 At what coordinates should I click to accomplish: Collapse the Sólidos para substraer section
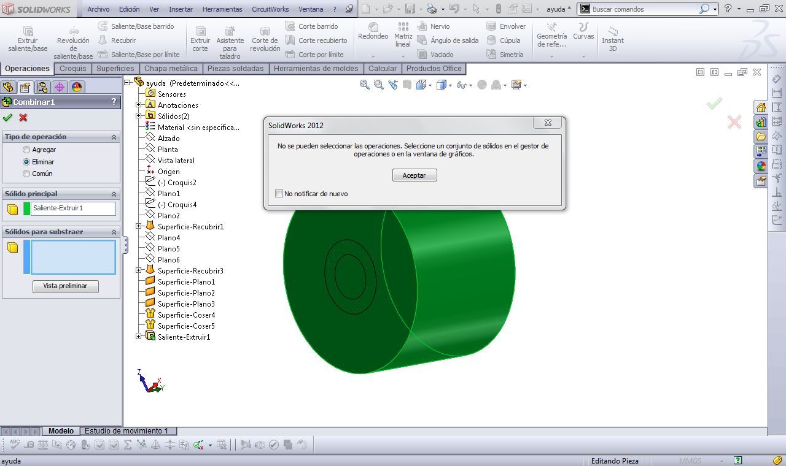[x=114, y=232]
